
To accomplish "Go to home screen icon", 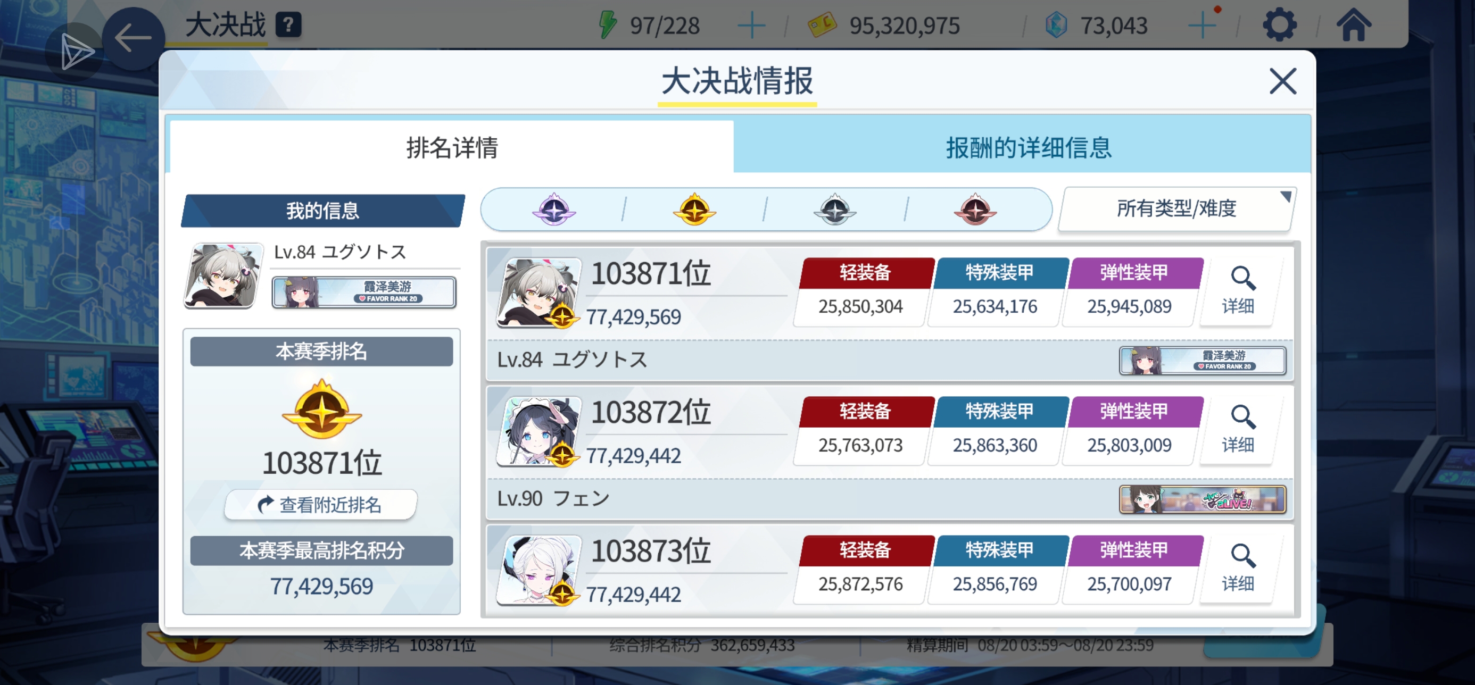I will pos(1354,25).
